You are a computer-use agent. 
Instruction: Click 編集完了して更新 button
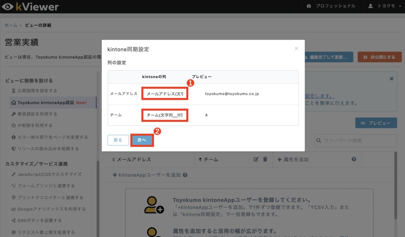[x=328, y=57]
